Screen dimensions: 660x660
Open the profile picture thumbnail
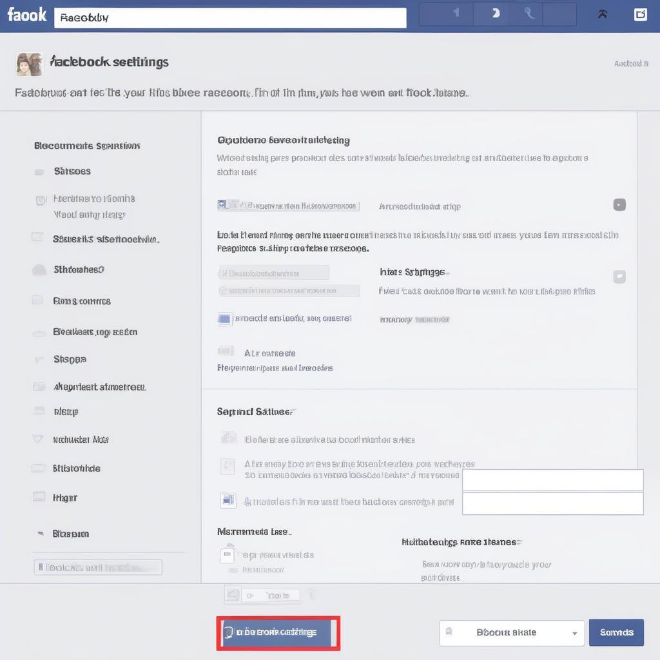coord(30,64)
